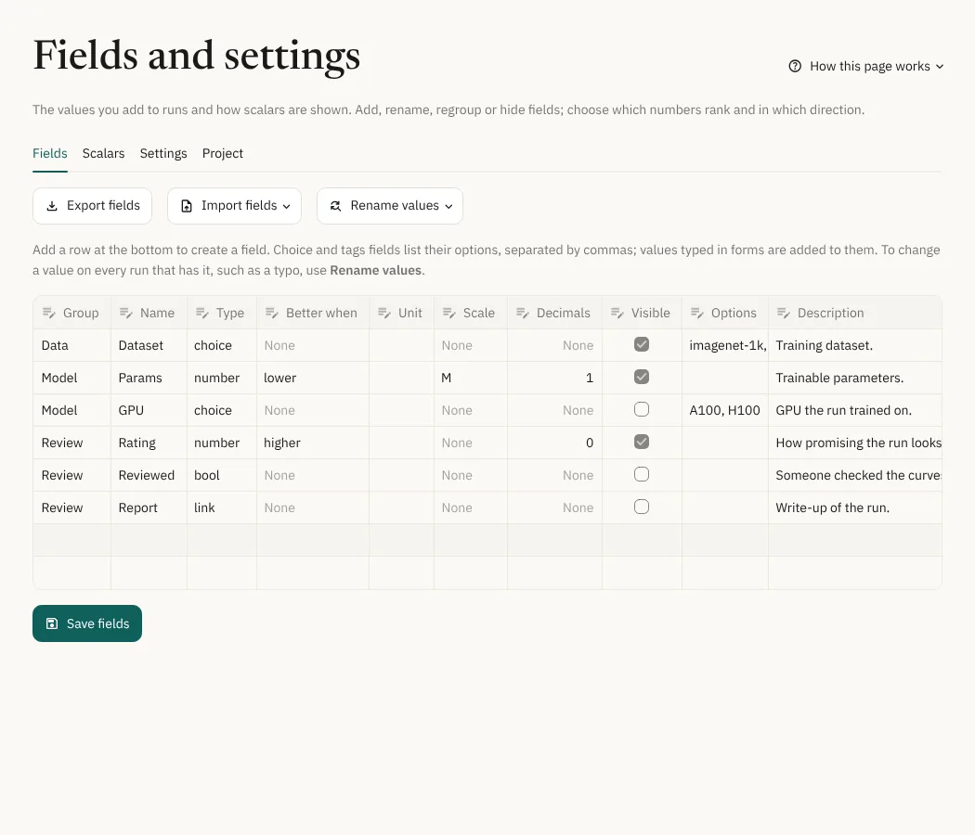Click the 'Trainable parameters.' description cell
Viewport: 975px width, 835px height.
pyautogui.click(x=855, y=378)
